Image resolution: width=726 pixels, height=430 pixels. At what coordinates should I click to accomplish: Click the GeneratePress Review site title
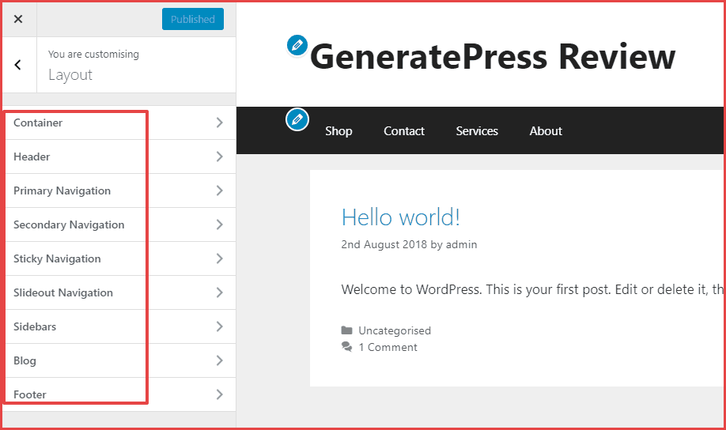coord(493,56)
